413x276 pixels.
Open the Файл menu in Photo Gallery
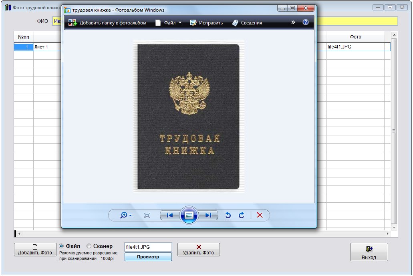tap(169, 23)
